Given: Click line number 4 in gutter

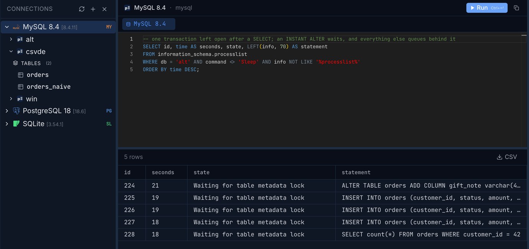Looking at the screenshot, I should tap(131, 62).
